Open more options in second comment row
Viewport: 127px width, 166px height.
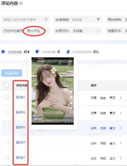click(121, 113)
